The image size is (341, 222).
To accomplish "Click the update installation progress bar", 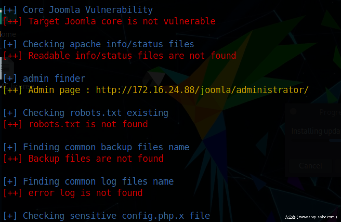I will (335, 140).
